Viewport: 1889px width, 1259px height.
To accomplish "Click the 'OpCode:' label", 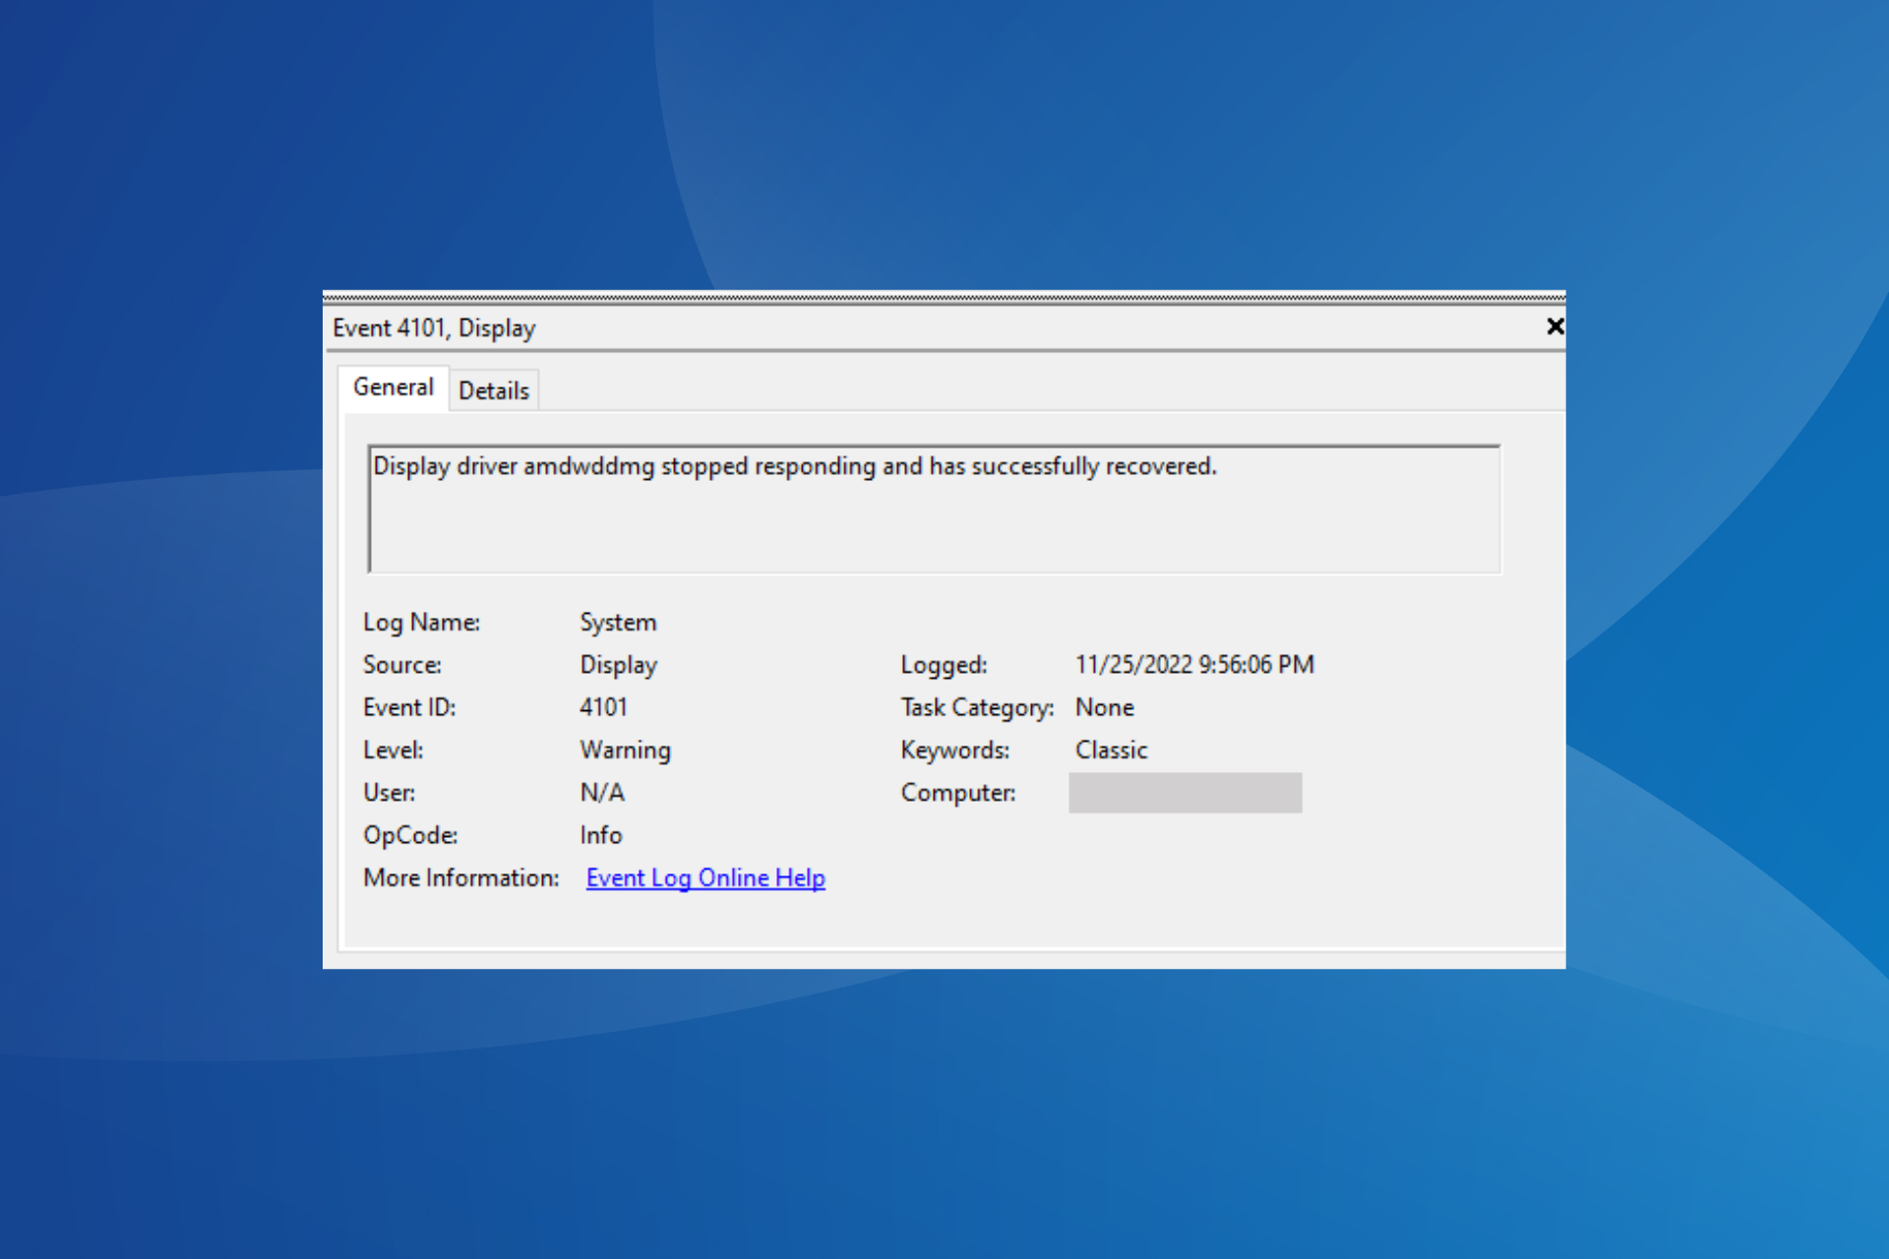I will pyautogui.click(x=410, y=835).
